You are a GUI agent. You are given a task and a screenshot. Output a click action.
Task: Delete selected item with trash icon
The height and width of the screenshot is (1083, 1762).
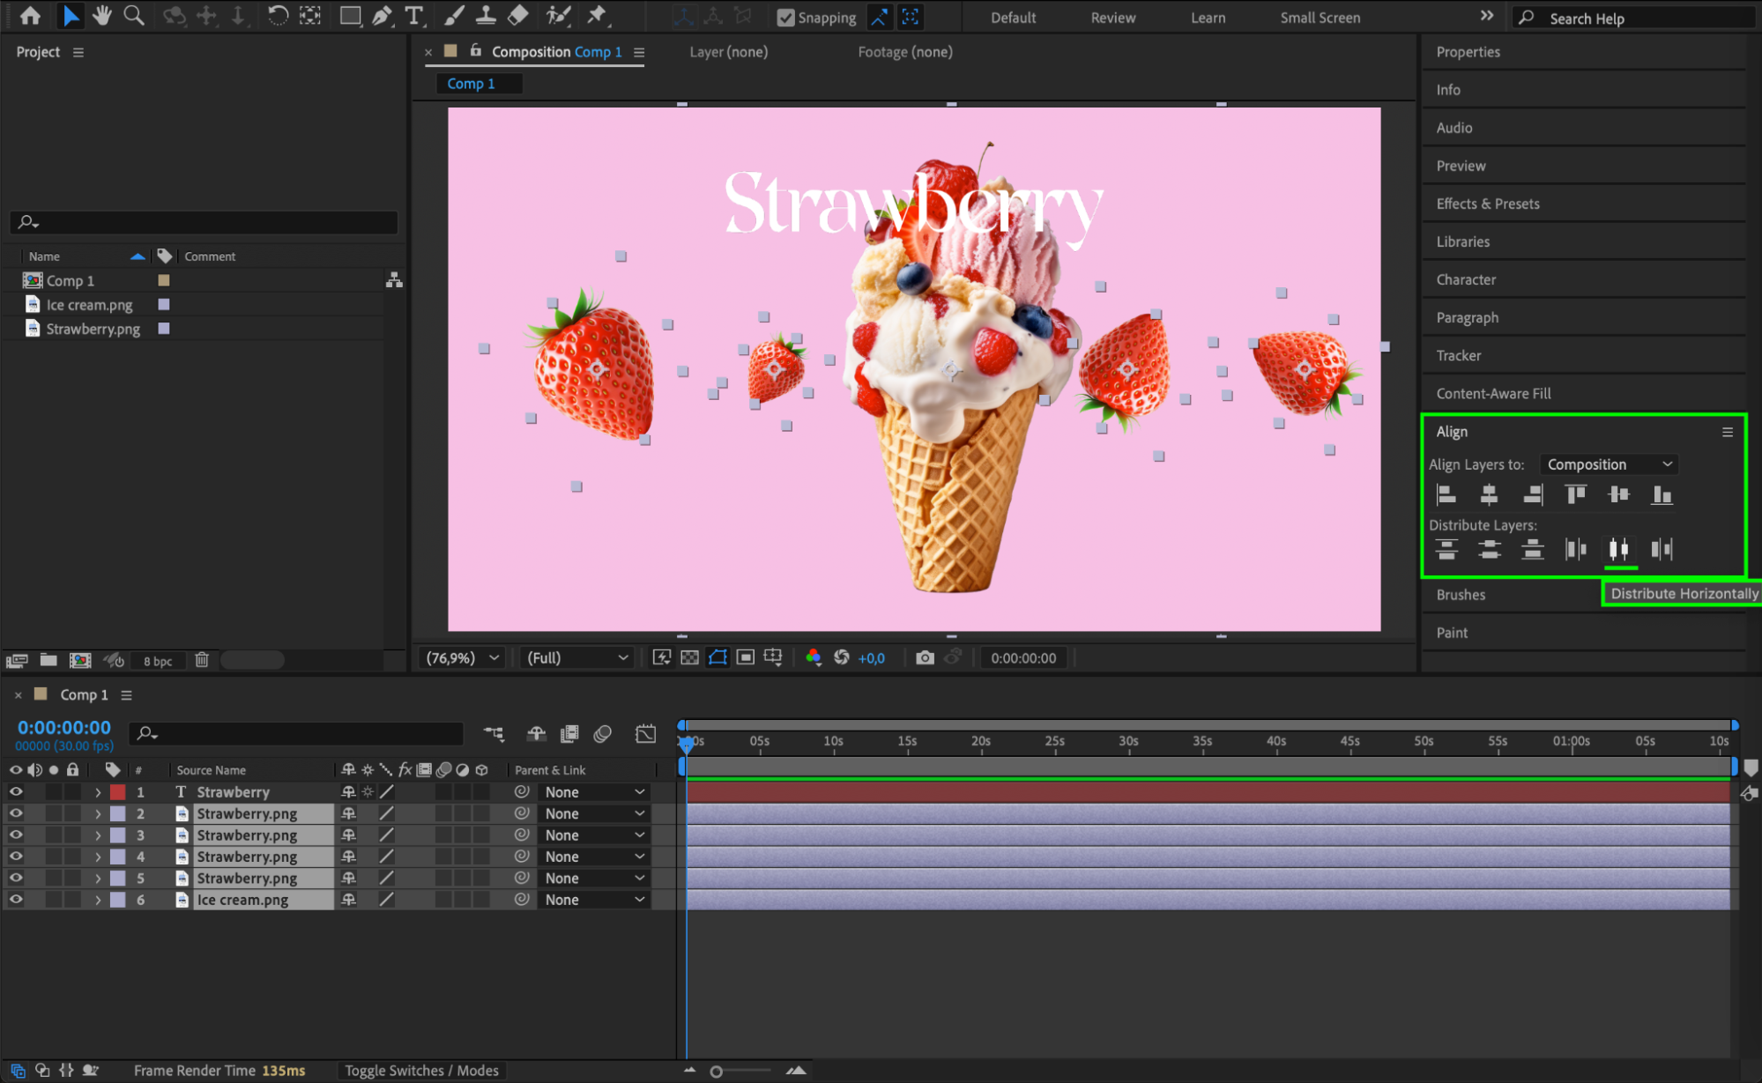(201, 660)
